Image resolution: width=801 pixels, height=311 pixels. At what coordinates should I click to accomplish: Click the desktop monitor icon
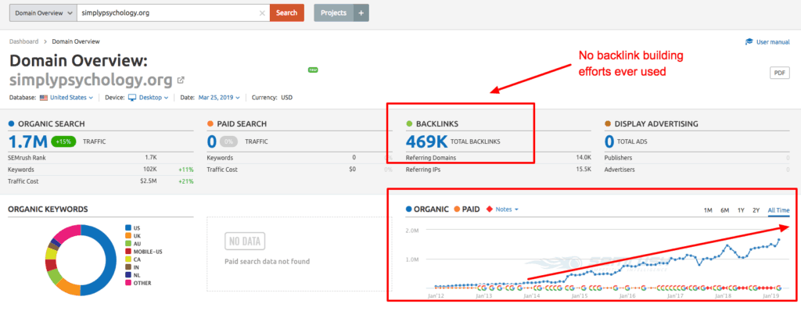click(132, 98)
